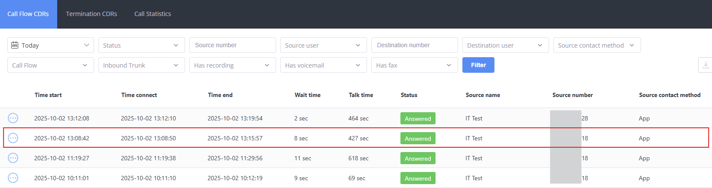Open the Source contact method dropdown
The image size is (712, 188).
tap(597, 45)
